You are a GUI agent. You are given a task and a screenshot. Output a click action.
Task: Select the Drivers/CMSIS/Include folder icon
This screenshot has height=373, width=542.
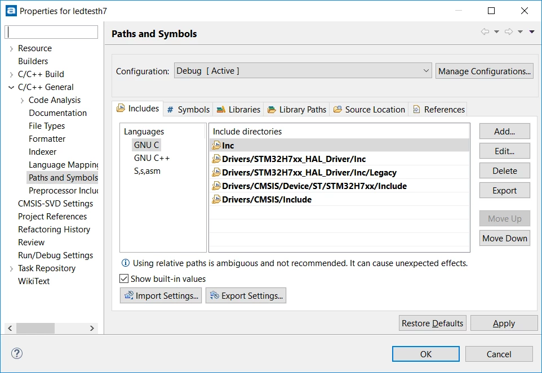coord(216,199)
